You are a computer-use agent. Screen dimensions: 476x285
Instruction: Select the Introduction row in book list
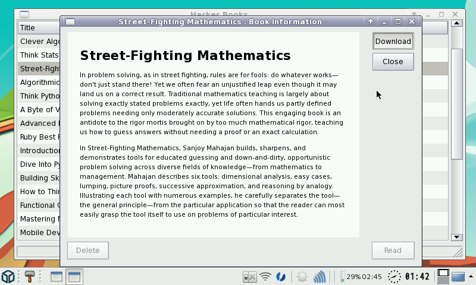pyautogui.click(x=39, y=150)
